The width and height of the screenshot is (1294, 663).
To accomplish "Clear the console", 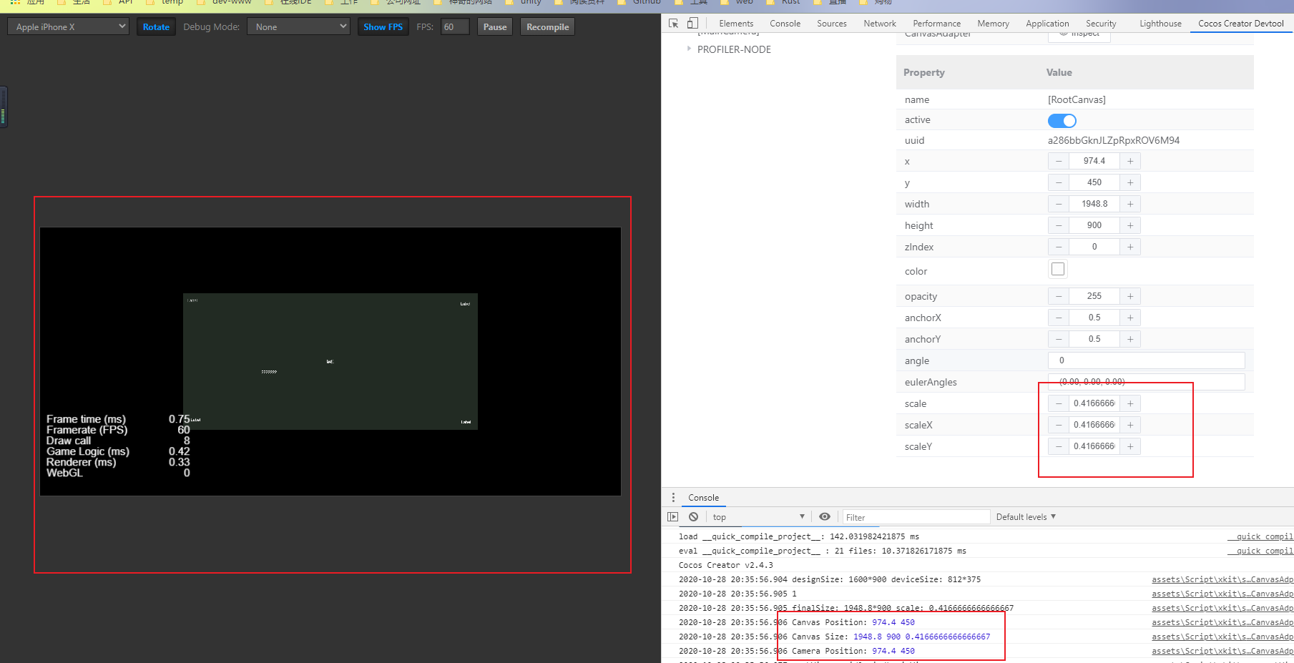I will pos(693,516).
